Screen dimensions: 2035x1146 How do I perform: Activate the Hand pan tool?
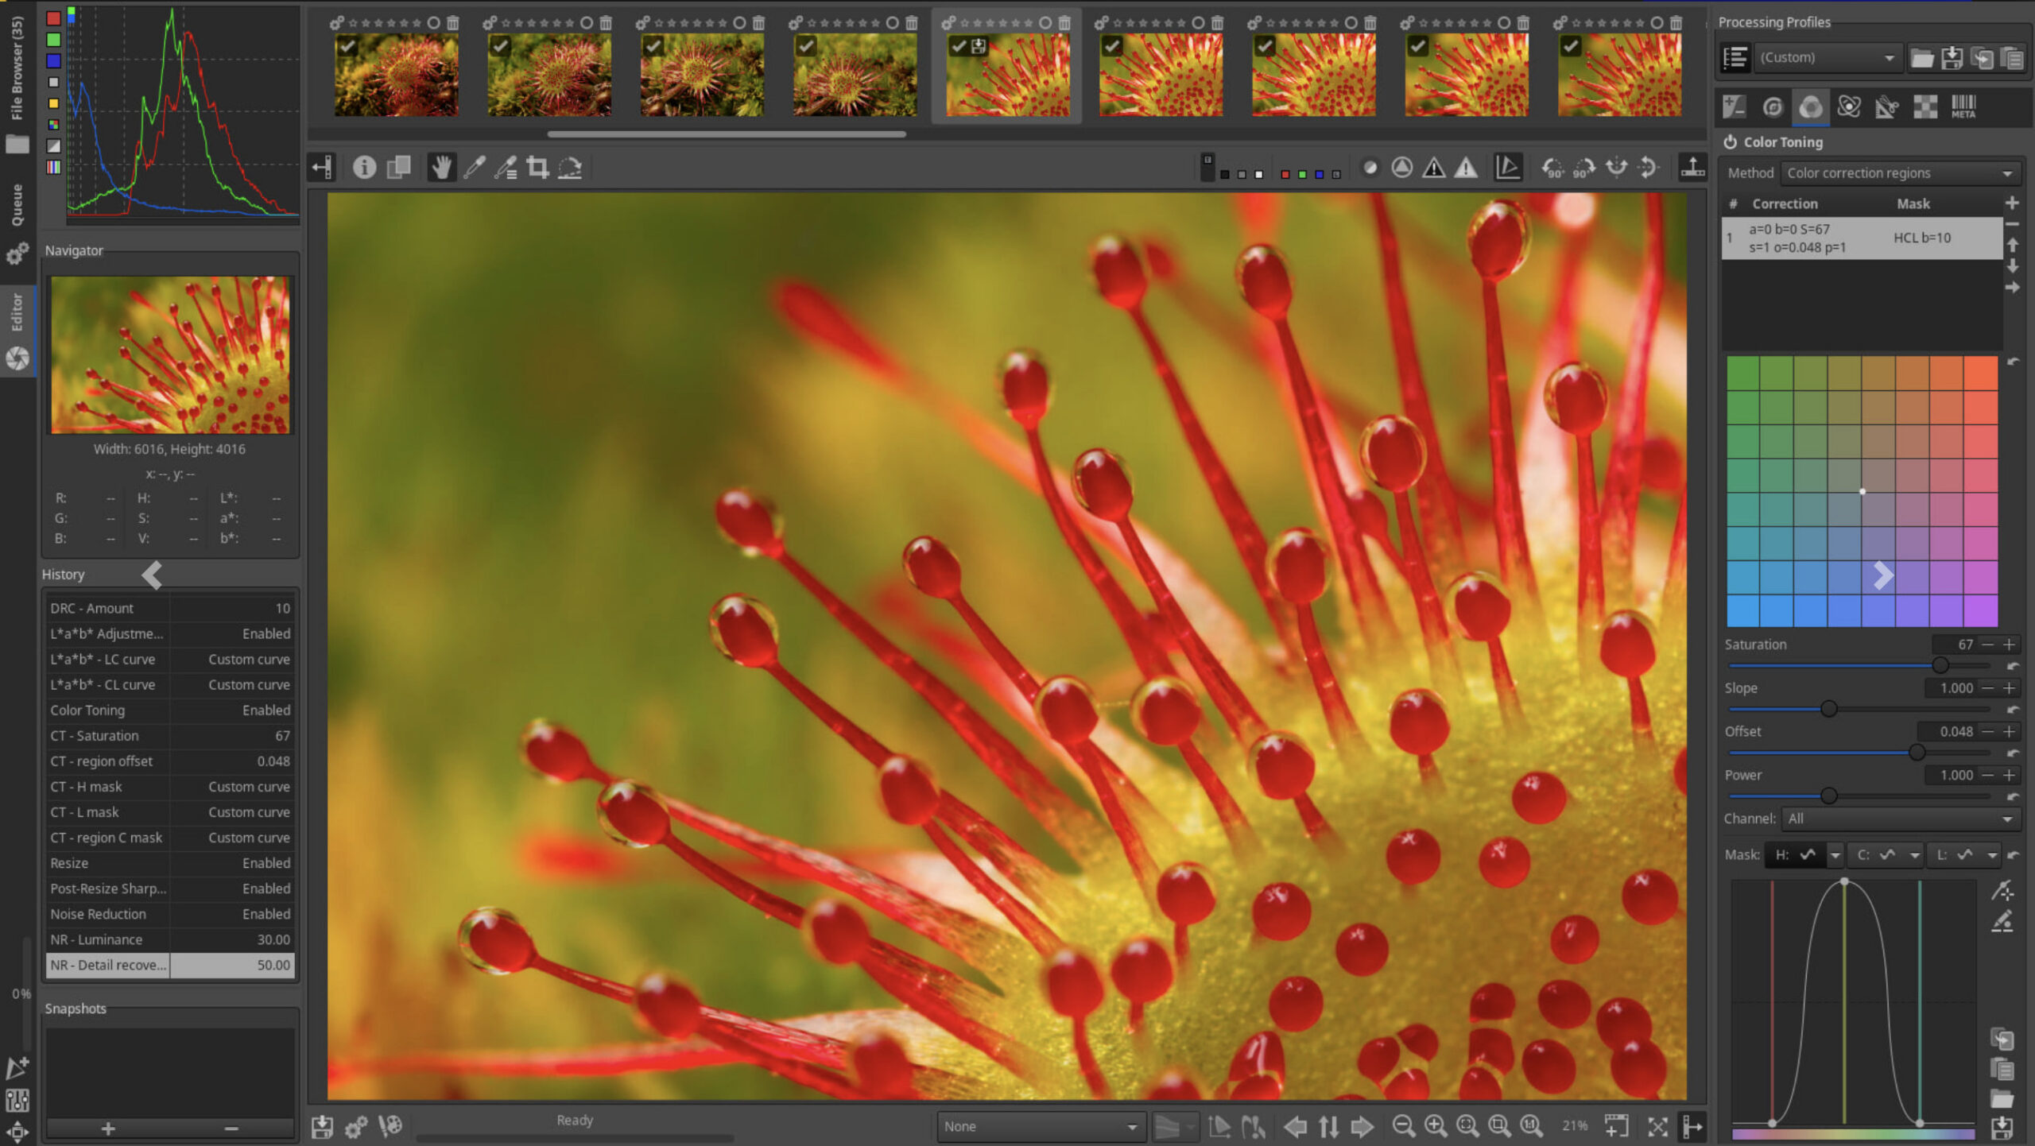pos(442,167)
